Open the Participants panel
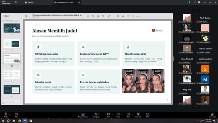Viewport: 218px width, 123px height. [96, 115]
